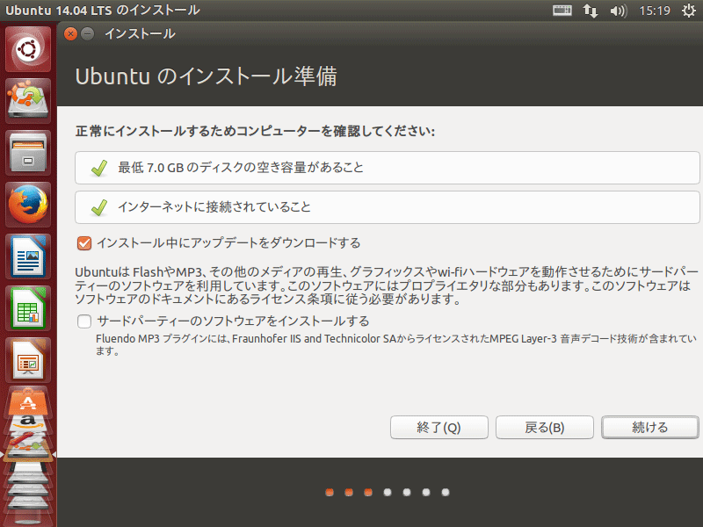Click the internet connection requirement row
The image size is (703, 527).
pos(388,207)
